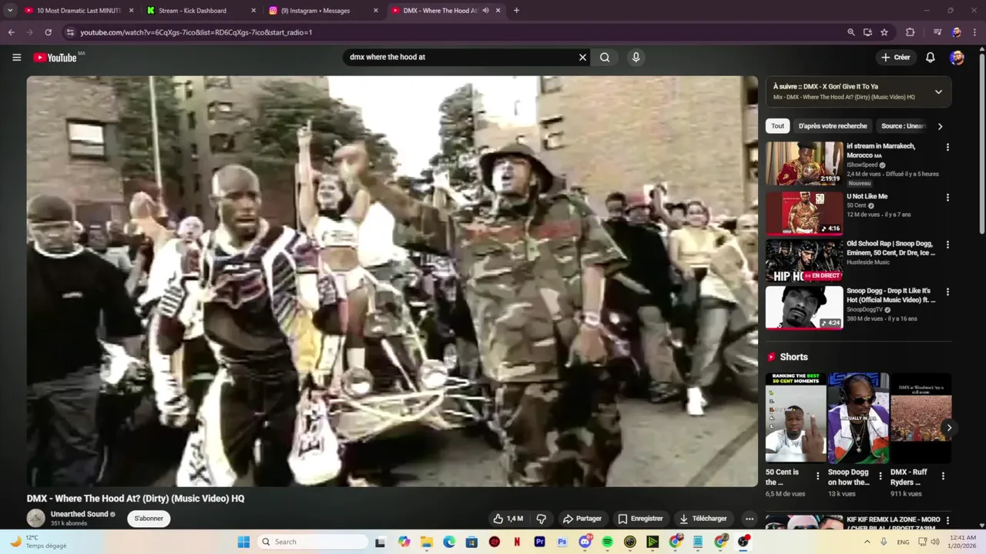Open Spotify from the taskbar
Image resolution: width=986 pixels, height=554 pixels.
click(x=607, y=542)
